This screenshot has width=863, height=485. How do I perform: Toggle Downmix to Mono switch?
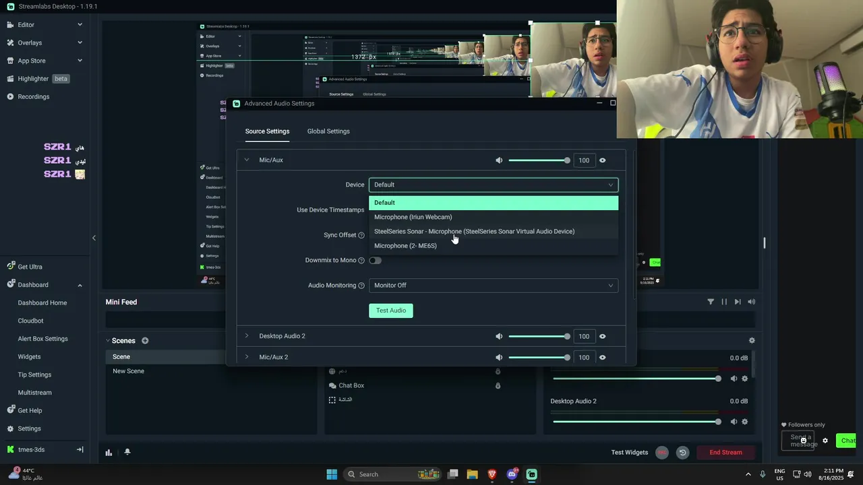375,261
